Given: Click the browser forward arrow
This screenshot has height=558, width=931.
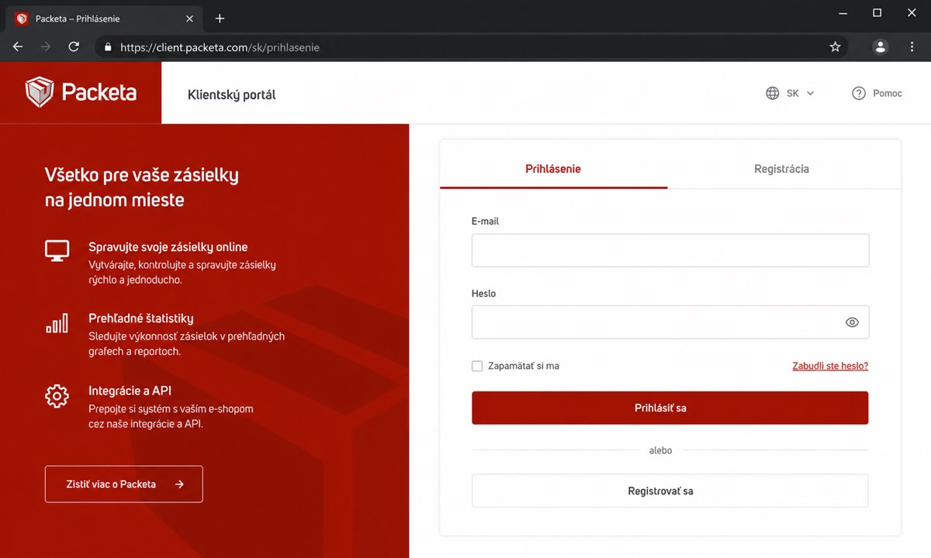Looking at the screenshot, I should [46, 46].
